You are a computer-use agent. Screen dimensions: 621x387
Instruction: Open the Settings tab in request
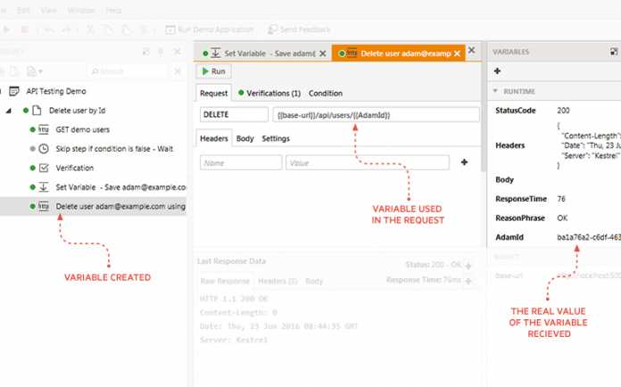click(276, 139)
